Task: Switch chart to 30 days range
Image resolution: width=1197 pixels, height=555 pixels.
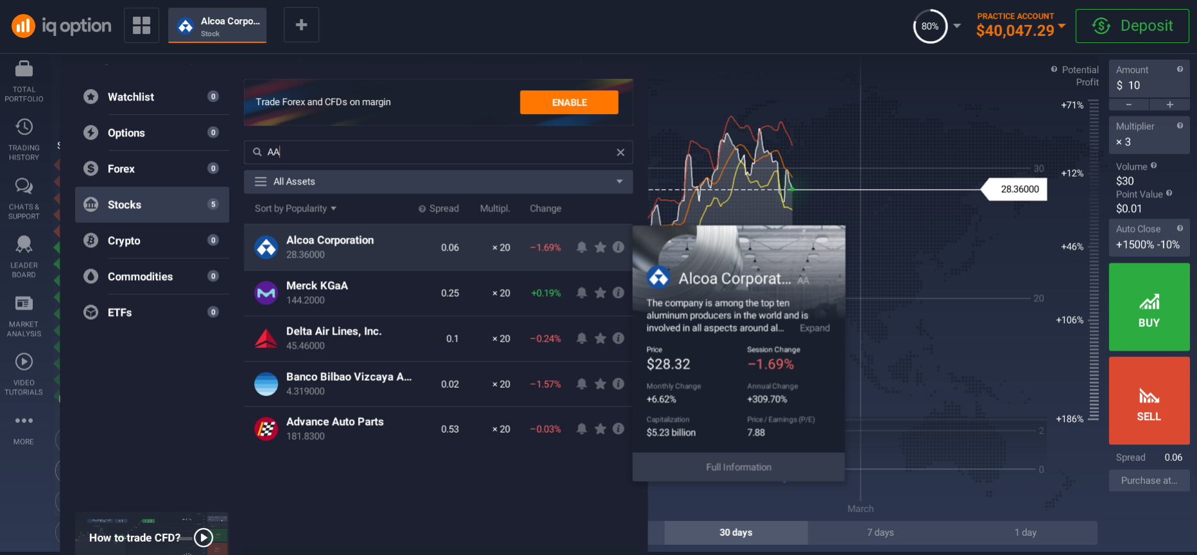Action: 736,533
